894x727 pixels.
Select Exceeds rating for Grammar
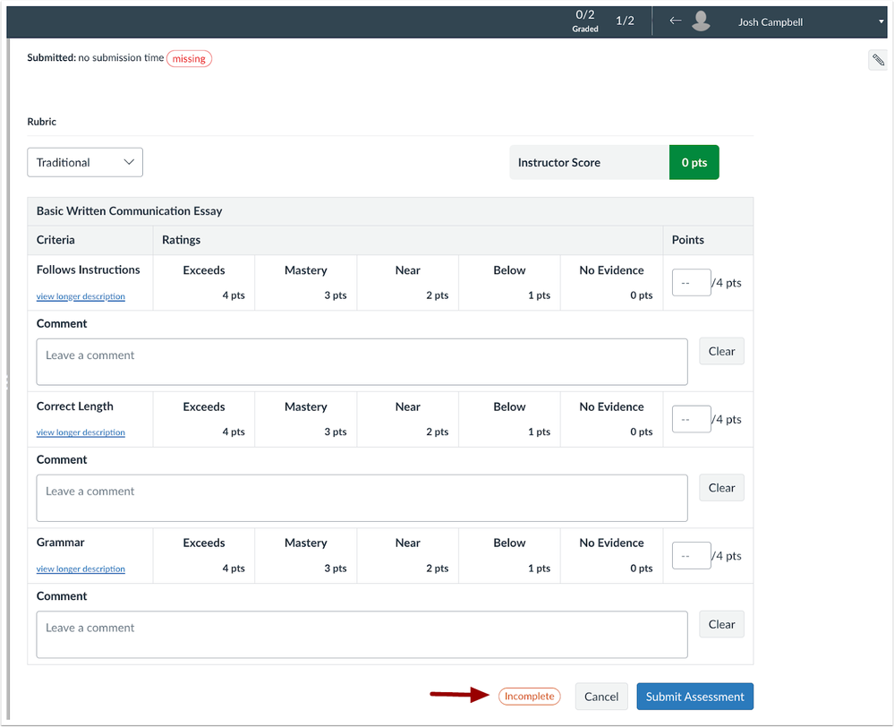[x=203, y=555]
